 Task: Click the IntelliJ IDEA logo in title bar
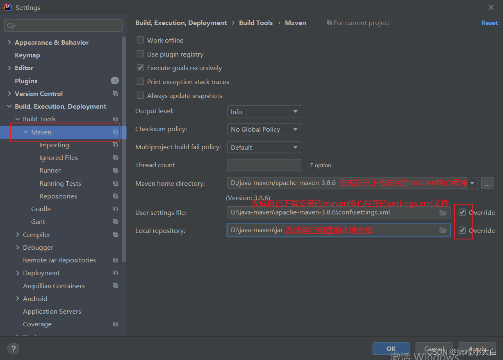coord(7,7)
